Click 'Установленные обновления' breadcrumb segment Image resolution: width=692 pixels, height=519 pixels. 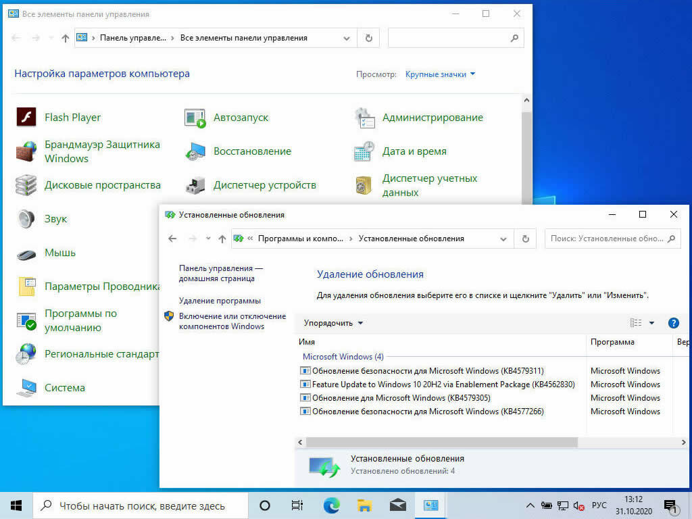point(412,239)
